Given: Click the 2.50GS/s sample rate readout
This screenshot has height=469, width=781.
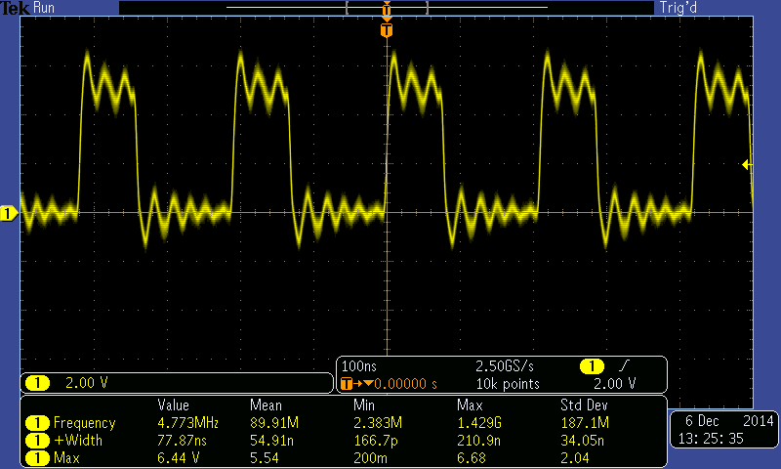Looking at the screenshot, I should [505, 366].
